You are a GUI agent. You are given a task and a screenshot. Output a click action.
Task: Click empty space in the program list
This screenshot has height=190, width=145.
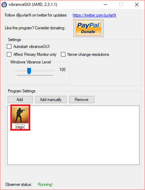85,139
